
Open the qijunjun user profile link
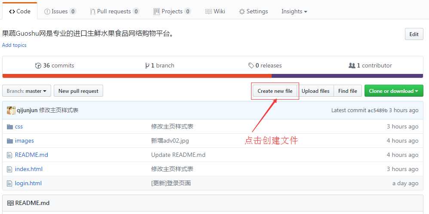27,110
